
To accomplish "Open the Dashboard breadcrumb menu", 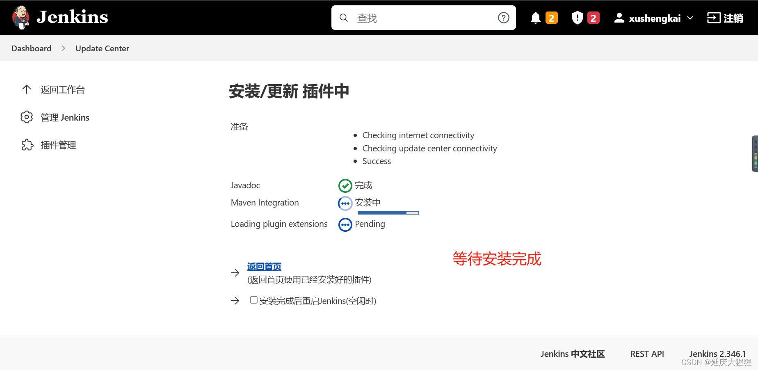I will coord(31,48).
